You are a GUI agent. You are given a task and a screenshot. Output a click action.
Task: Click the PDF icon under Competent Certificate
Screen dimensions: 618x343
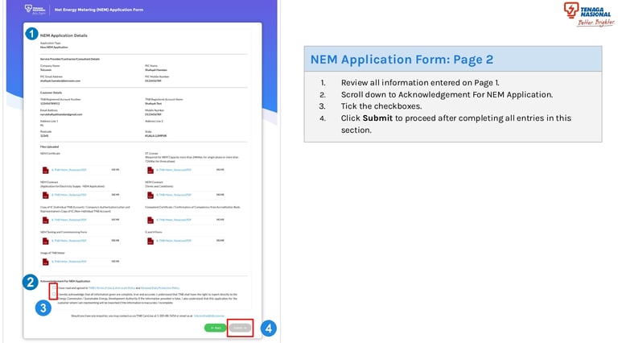point(150,220)
